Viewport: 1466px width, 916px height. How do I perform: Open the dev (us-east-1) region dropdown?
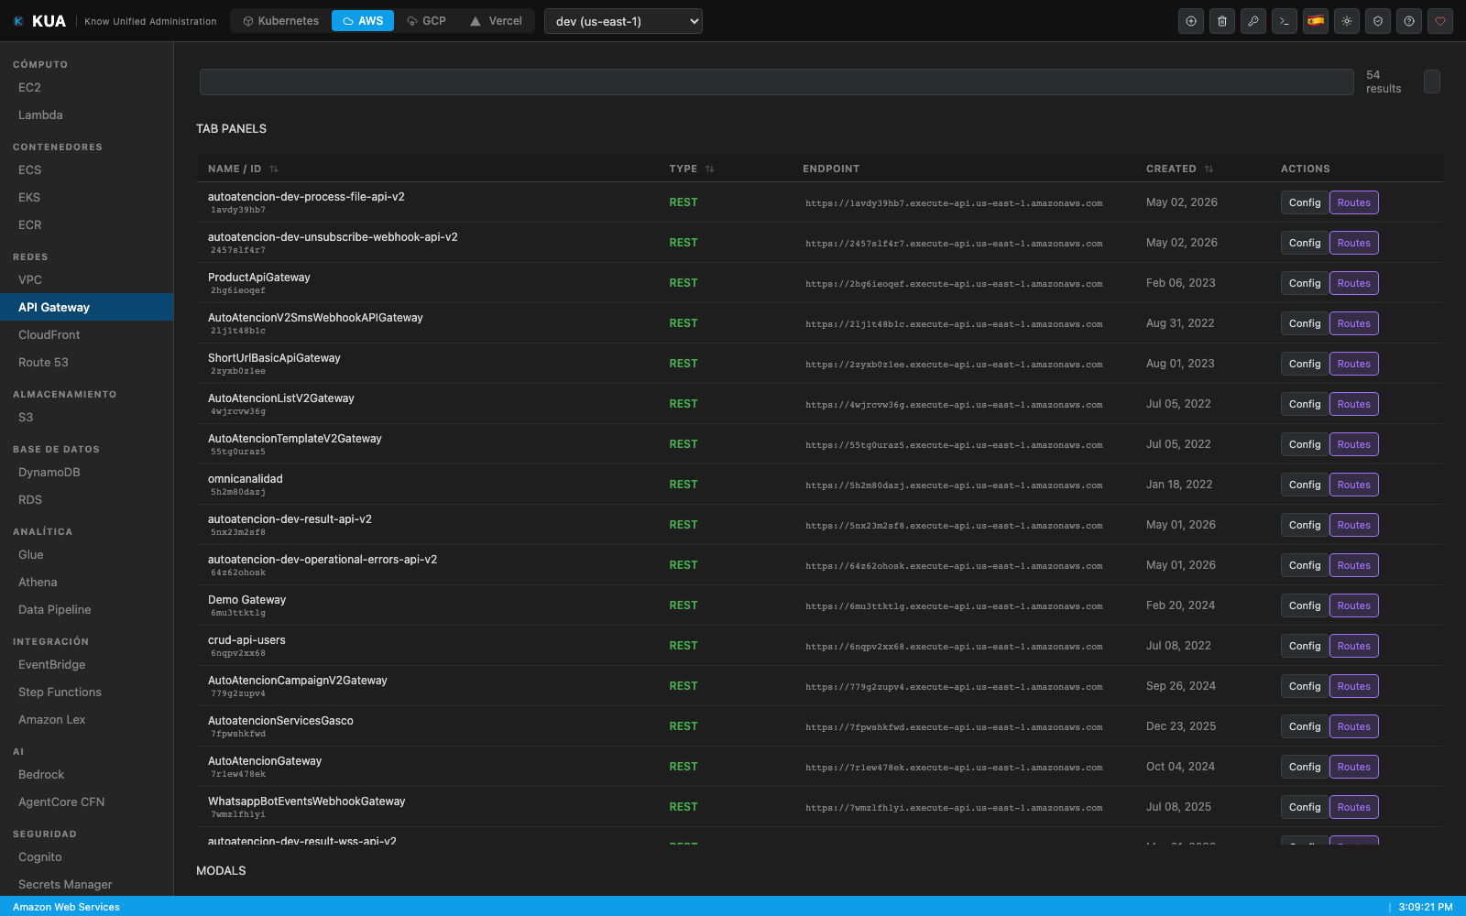point(623,21)
